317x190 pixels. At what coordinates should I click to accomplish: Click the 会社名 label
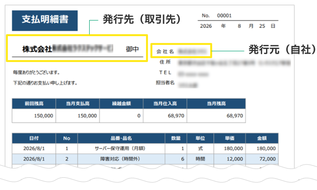tap(165, 51)
